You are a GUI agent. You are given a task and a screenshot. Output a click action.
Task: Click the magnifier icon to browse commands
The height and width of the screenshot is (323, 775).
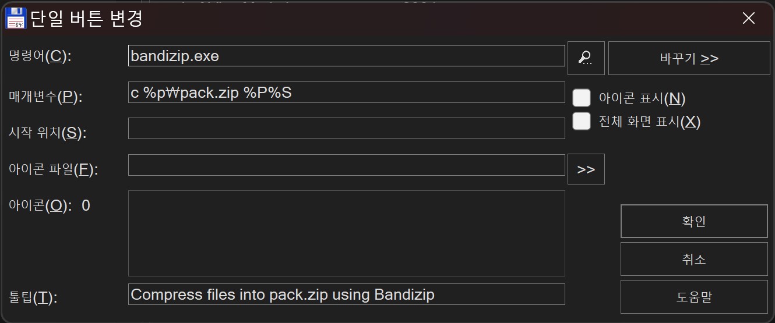point(586,58)
